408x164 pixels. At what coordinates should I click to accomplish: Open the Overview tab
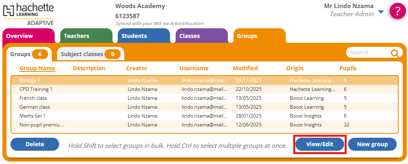[x=19, y=36]
